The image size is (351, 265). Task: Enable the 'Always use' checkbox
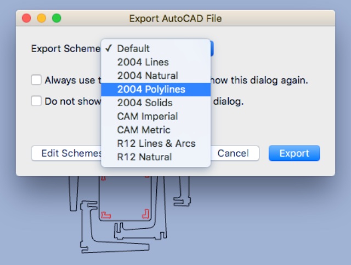point(36,80)
